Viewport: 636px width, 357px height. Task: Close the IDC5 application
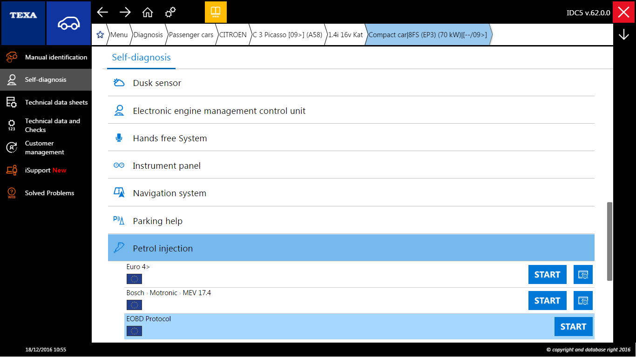coord(624,13)
